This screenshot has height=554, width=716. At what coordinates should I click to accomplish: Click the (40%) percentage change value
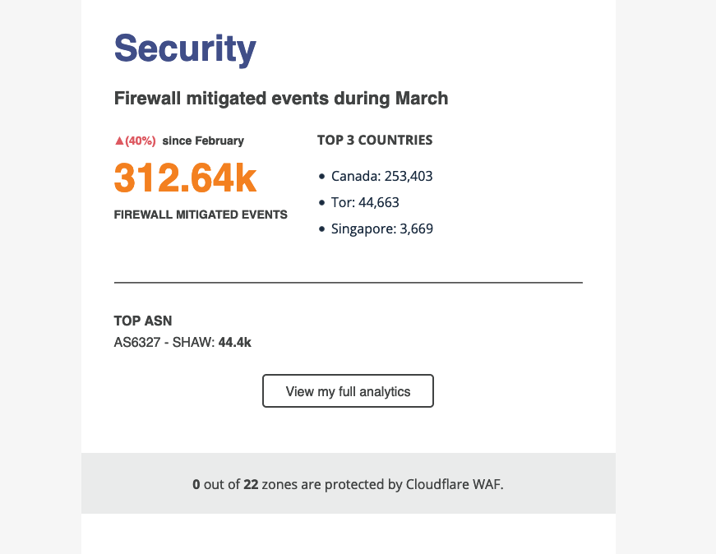pos(141,141)
